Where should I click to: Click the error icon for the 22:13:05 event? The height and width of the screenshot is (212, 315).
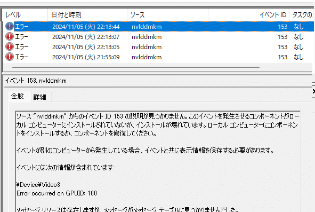(x=9, y=46)
